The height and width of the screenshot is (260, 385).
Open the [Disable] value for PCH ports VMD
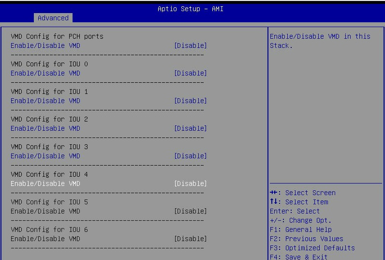click(x=191, y=46)
